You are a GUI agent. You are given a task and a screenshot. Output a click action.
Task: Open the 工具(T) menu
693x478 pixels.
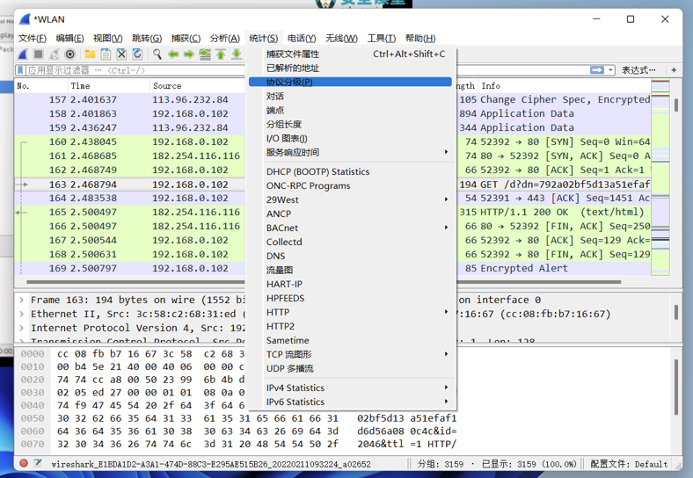click(x=382, y=39)
